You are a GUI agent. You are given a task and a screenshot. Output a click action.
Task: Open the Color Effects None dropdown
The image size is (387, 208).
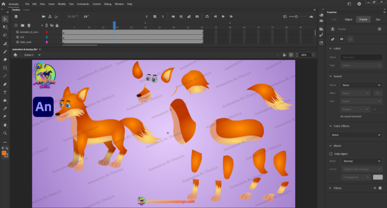tap(356, 135)
